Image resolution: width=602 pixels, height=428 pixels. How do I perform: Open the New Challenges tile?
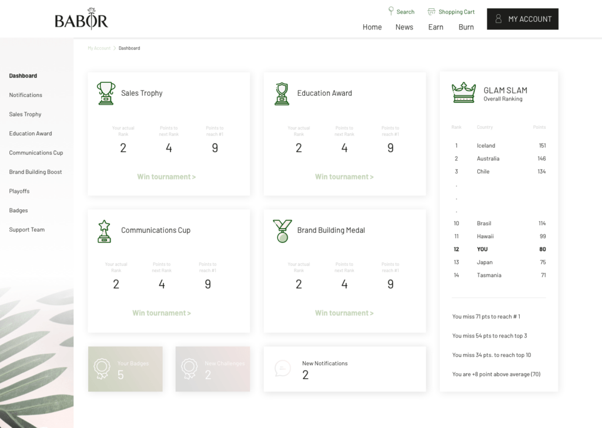213,369
